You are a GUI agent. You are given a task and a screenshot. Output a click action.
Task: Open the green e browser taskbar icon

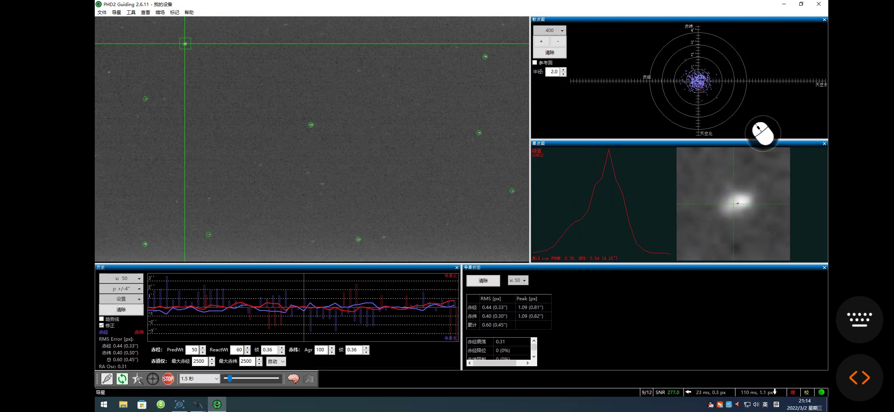coord(161,404)
